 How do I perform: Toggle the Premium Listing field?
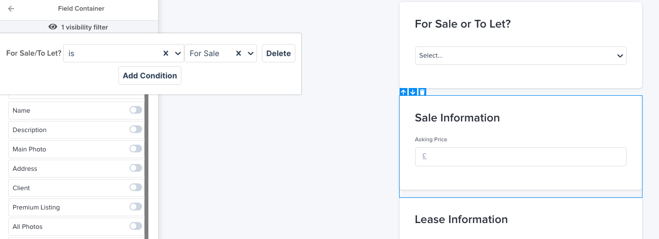coord(136,207)
